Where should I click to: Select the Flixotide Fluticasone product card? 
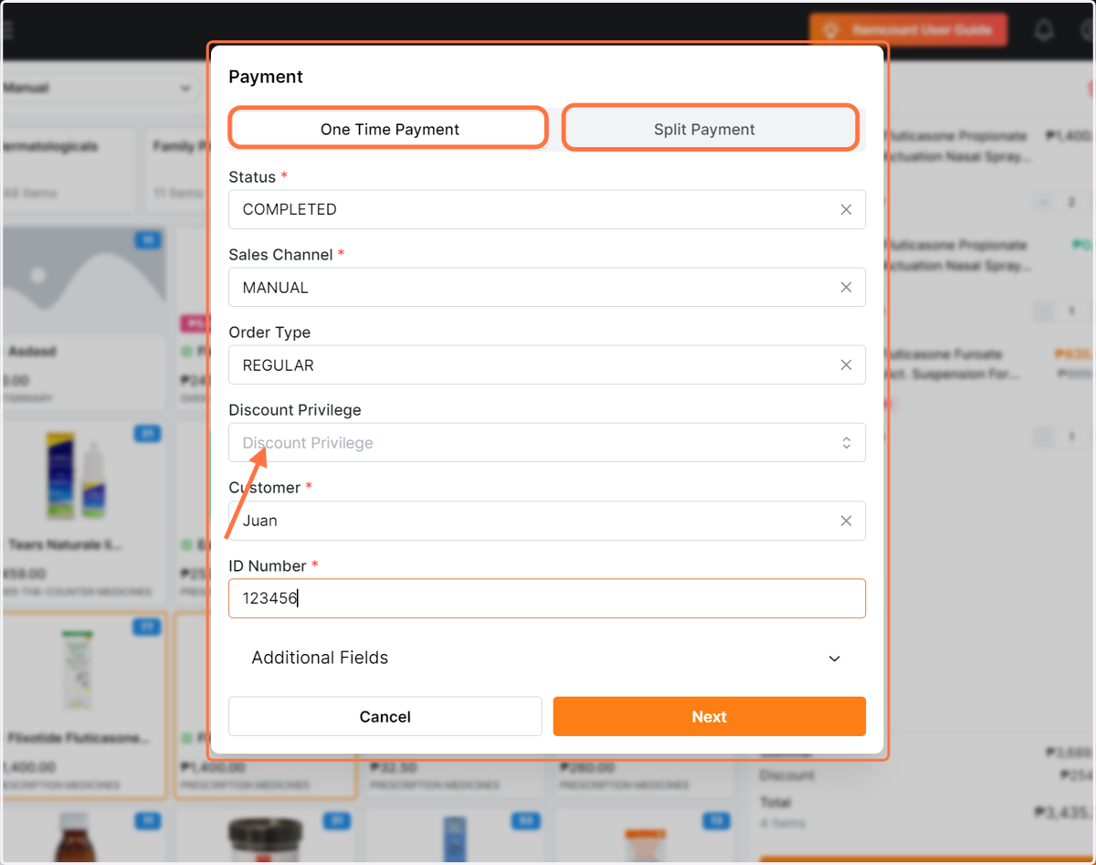(x=83, y=705)
